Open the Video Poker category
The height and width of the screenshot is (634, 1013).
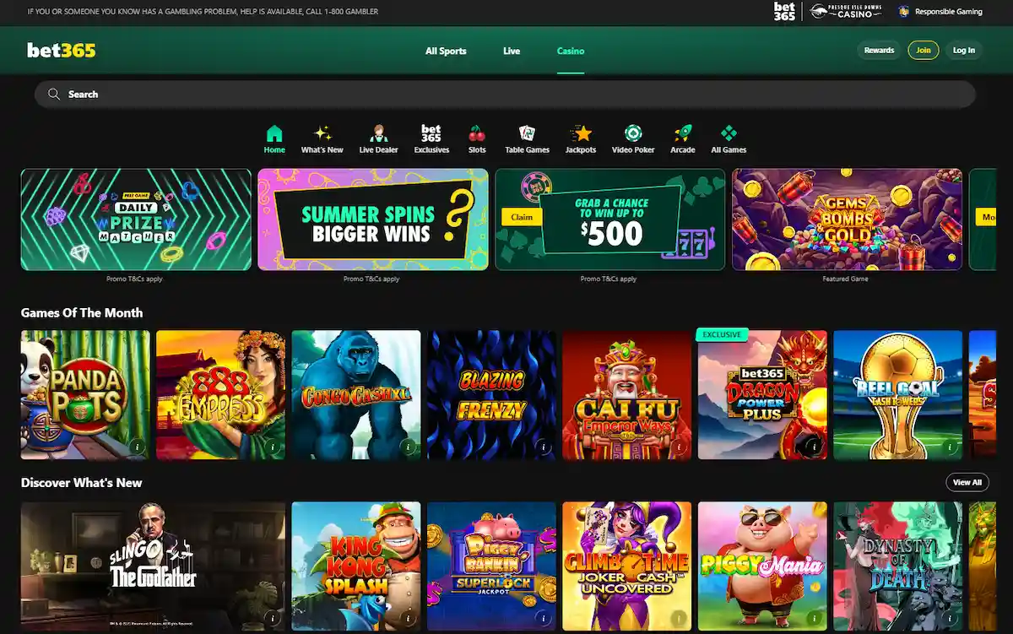click(633, 139)
